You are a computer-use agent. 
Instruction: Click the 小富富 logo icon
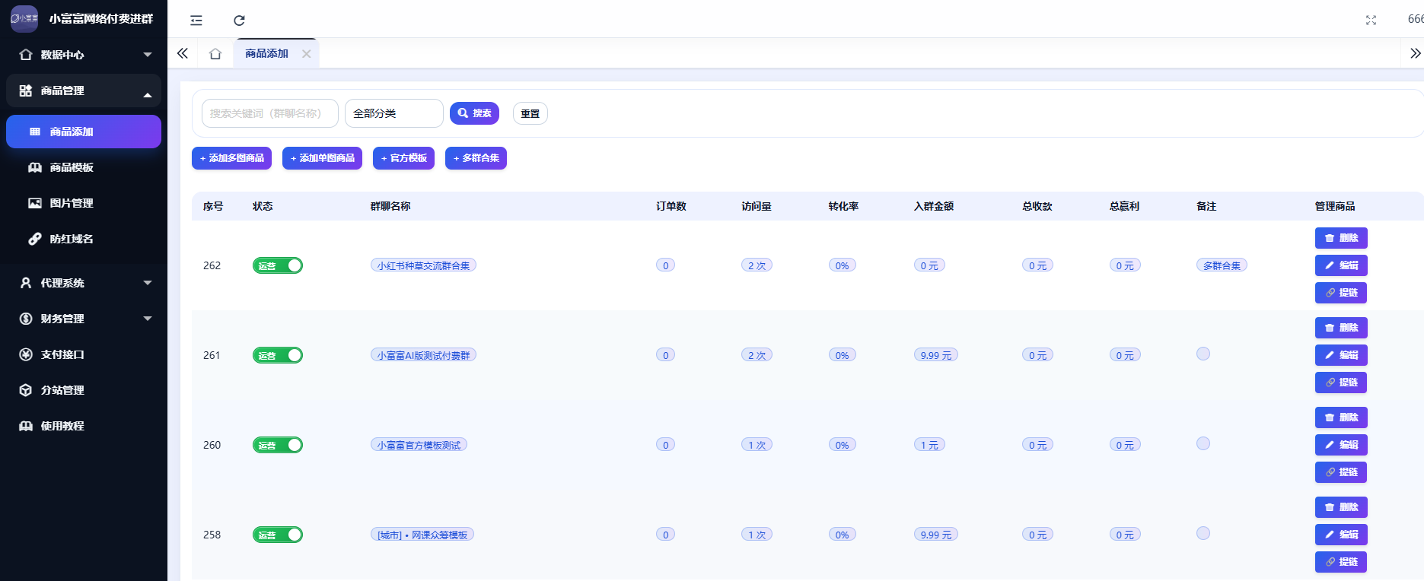click(x=24, y=18)
